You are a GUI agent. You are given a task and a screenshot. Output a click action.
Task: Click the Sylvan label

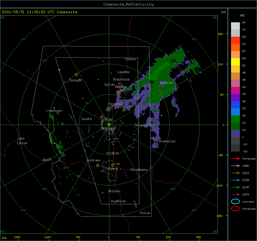(x=109, y=85)
